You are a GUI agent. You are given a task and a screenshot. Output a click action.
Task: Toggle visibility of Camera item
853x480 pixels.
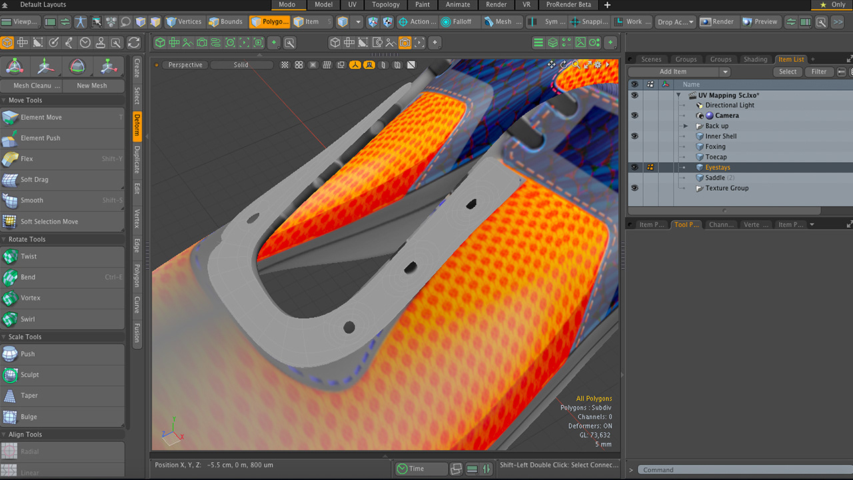point(634,115)
